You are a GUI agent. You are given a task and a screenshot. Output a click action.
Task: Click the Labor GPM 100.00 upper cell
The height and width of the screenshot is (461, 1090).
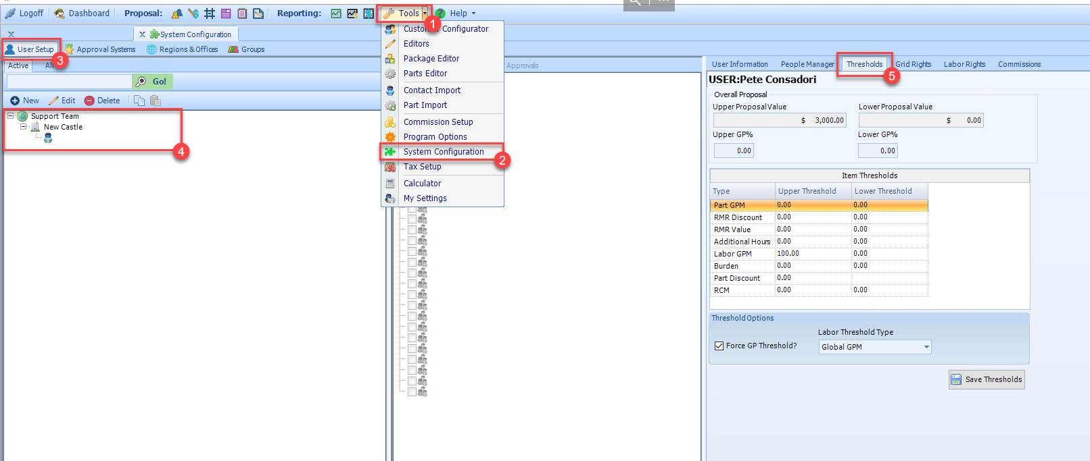(813, 254)
